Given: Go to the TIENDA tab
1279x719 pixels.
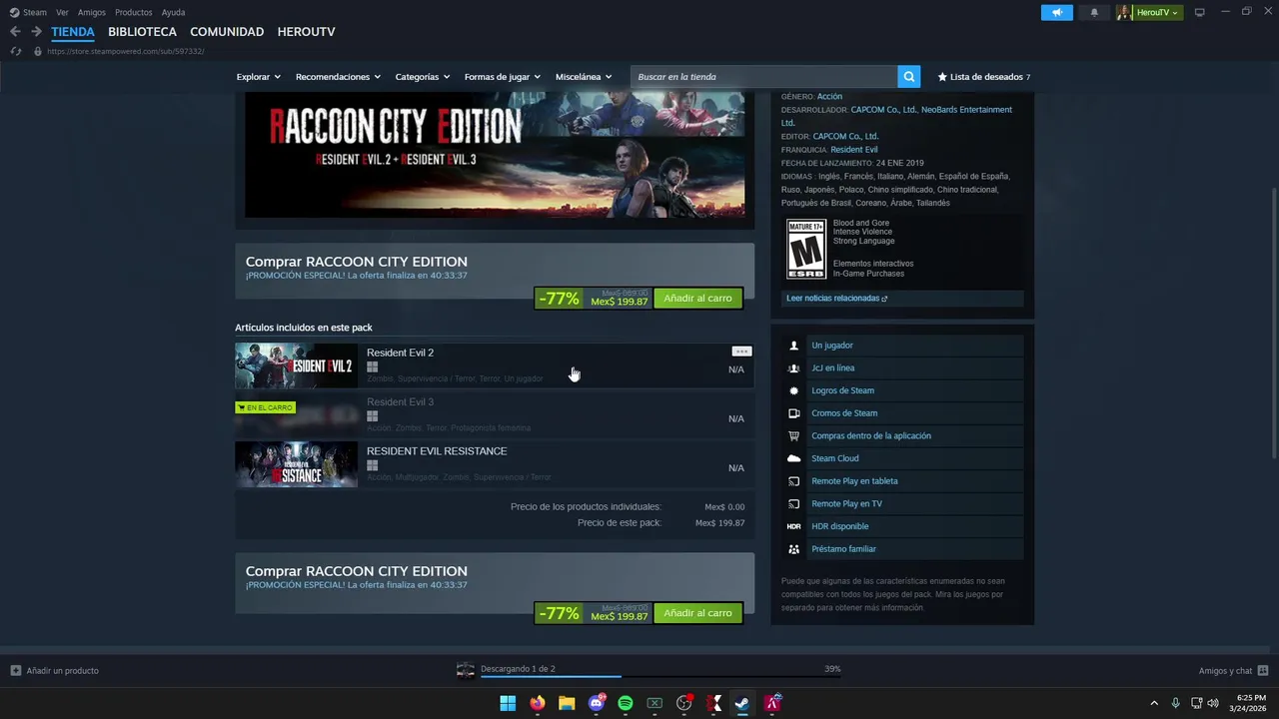Looking at the screenshot, I should pos(73,32).
